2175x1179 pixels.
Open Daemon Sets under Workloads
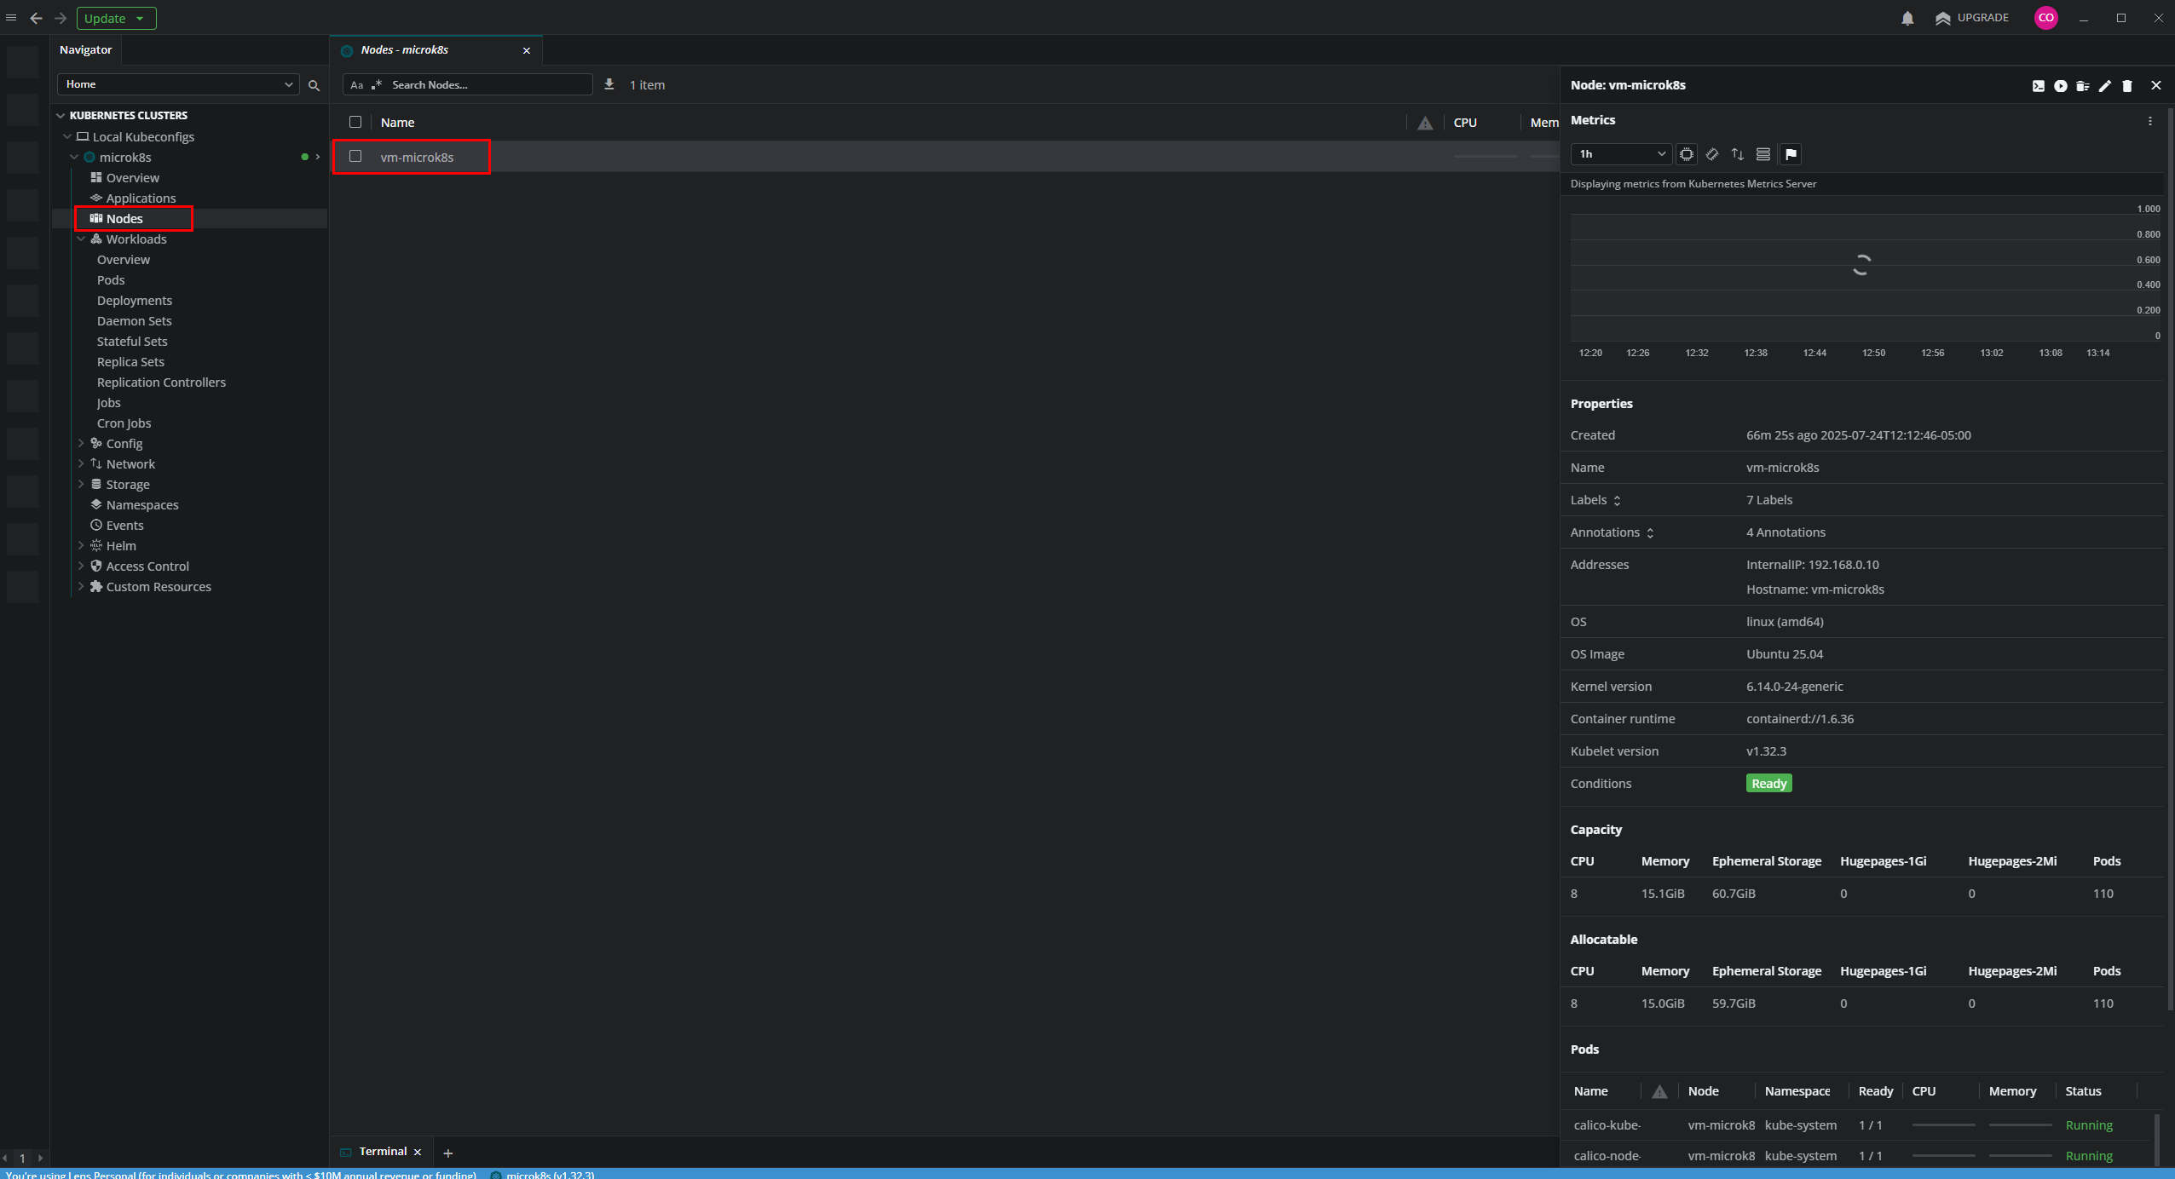coord(135,321)
